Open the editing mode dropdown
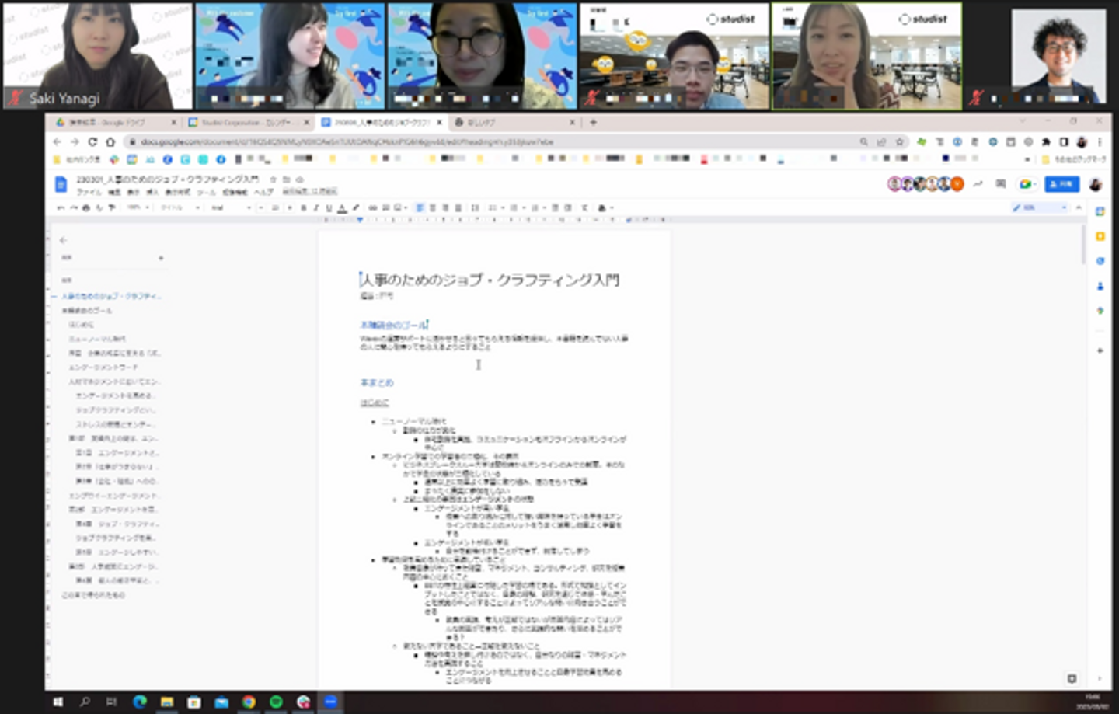Screen dimensions: 1119x714 pos(1040,208)
